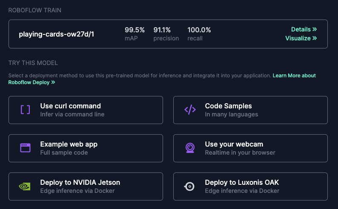Click 'In many languages' subtitle
This screenshot has width=338, height=209.
231,114
